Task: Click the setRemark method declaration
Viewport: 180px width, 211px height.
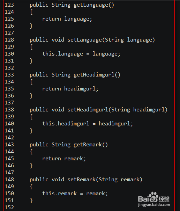Action: coord(86,180)
